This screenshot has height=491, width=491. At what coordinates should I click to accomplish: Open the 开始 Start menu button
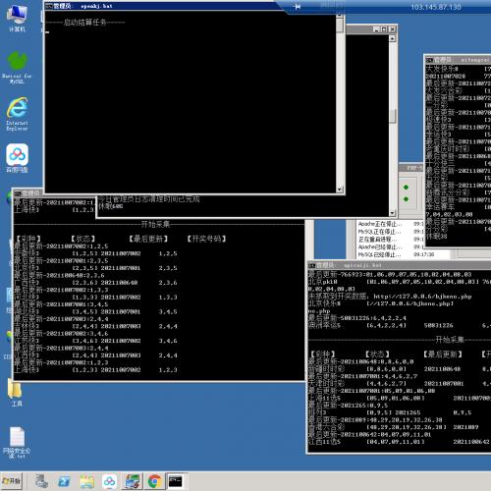12,481
